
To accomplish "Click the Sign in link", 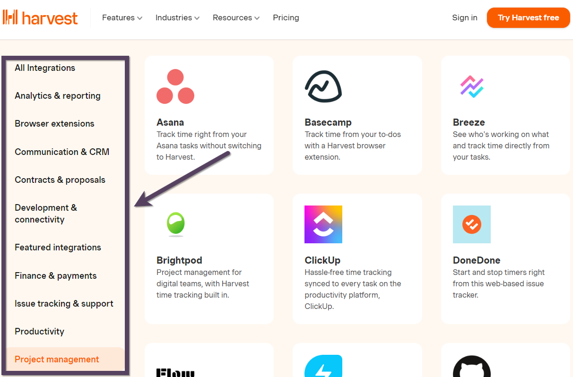I will pyautogui.click(x=465, y=18).
